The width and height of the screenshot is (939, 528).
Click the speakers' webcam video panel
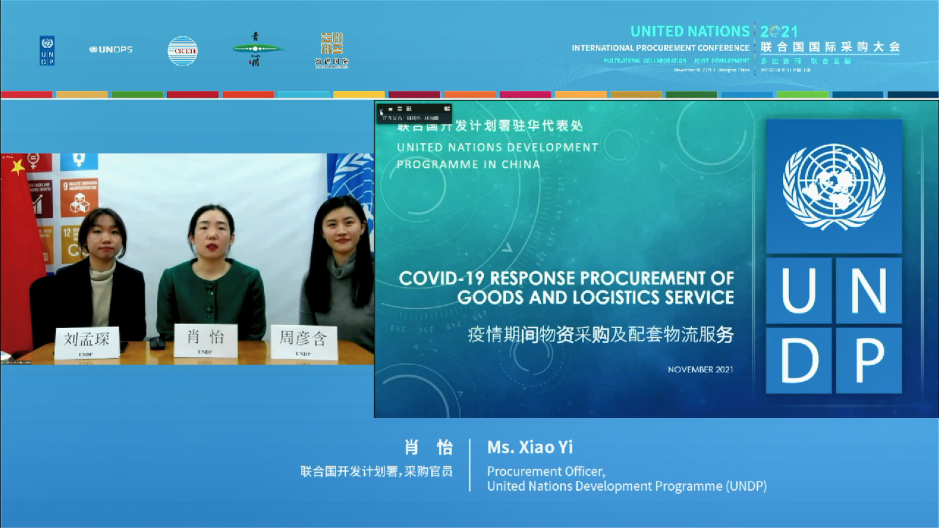[x=187, y=259]
